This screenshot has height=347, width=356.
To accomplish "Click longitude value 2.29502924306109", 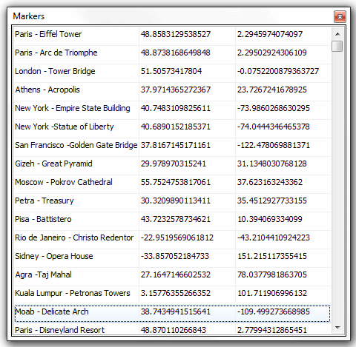I will pyautogui.click(x=272, y=53).
